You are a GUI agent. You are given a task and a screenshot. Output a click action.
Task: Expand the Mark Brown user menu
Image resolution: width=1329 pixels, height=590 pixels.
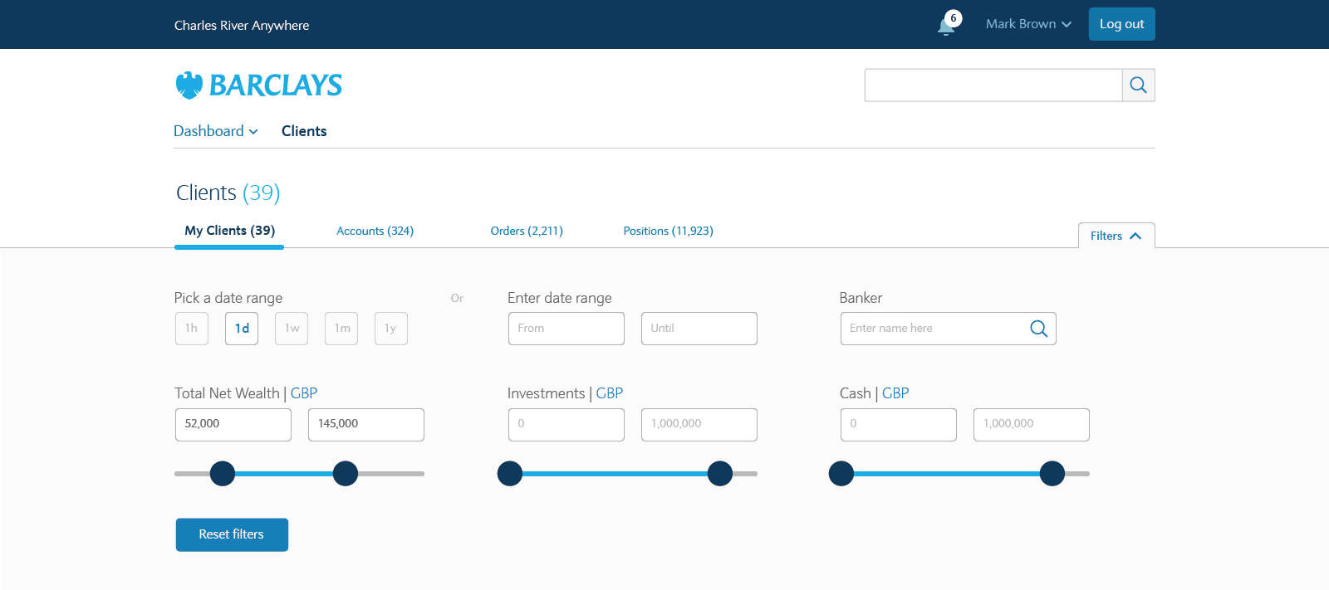click(x=1028, y=24)
